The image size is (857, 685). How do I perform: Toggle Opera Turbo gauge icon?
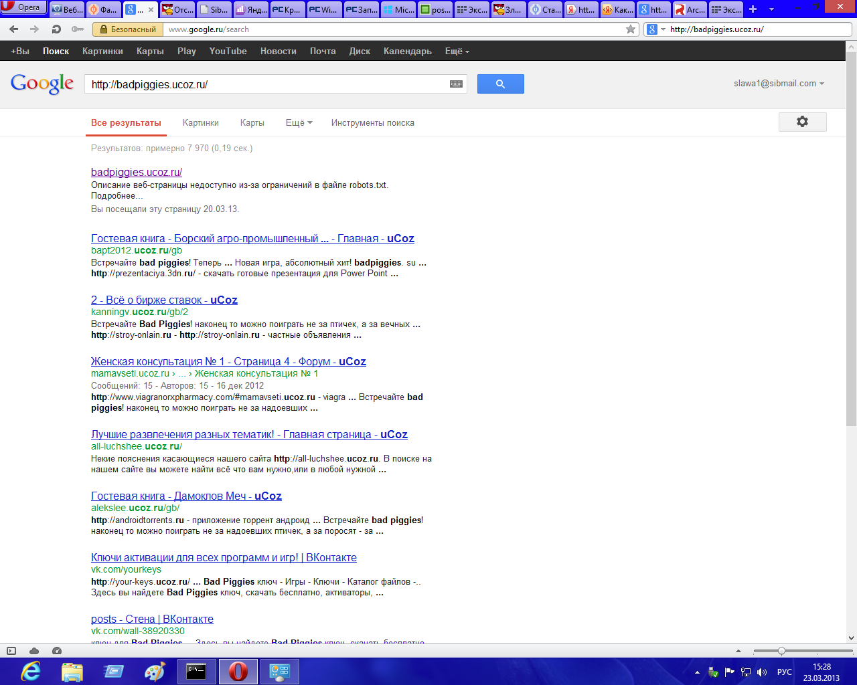[57, 651]
